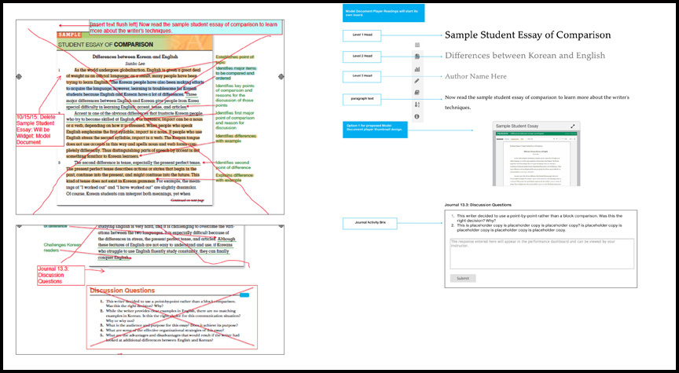Screen dimensions: 679x373
Task: Select the 'Journal 13.3: Discussion Questions' heading on right
Action: pyautogui.click(x=478, y=205)
